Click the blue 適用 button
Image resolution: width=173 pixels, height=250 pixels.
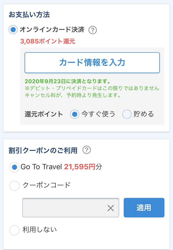click(144, 208)
